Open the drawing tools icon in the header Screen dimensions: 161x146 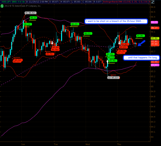coord(153,2)
